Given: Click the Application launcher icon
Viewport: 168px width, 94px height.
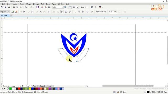Looking at the screenshot, I should click(x=100, y=7).
